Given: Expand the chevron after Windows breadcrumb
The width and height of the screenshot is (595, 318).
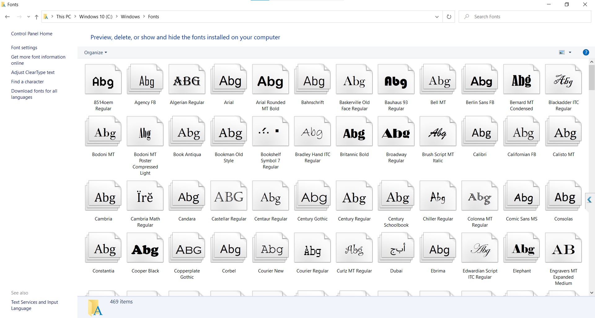Looking at the screenshot, I should point(144,16).
